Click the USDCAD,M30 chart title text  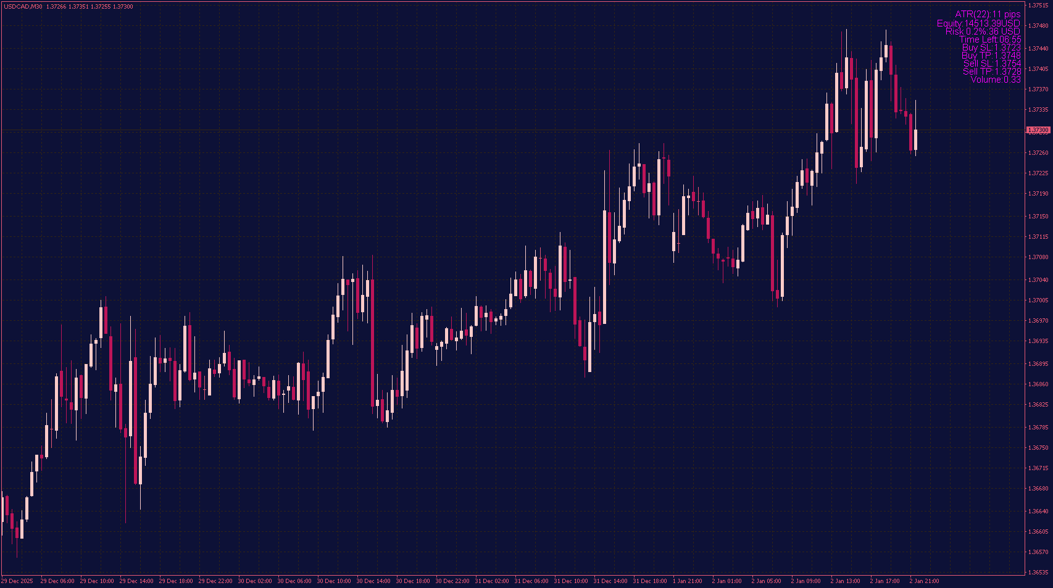(x=23, y=7)
